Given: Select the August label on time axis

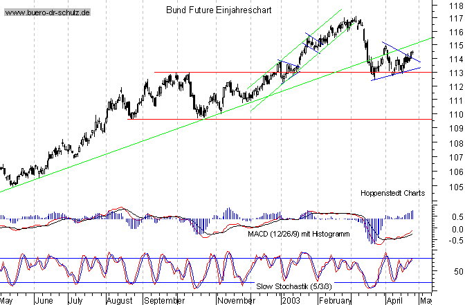Looking at the screenshot, I should coord(119,301).
